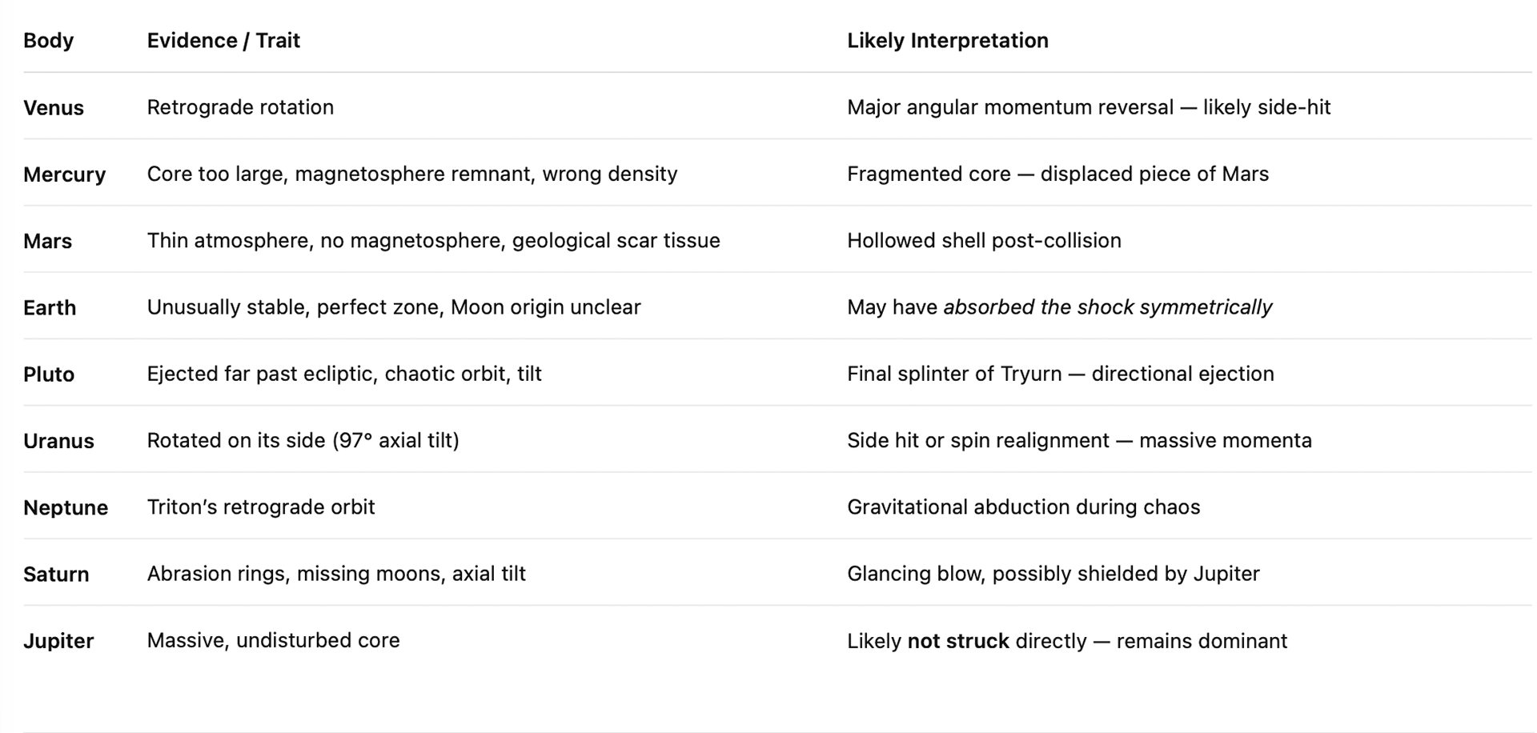Select the Neptune row label
This screenshot has width=1537, height=733.
click(x=66, y=507)
